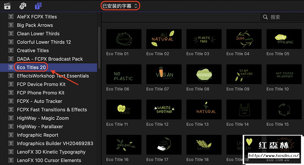Click the Eco Title 16 label
This screenshot has height=165, width=304.
[117, 159]
